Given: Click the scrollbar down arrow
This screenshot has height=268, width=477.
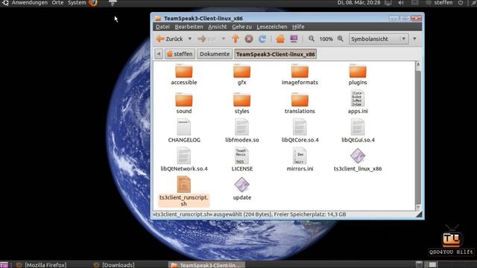Looking at the screenshot, I should click(418, 207).
